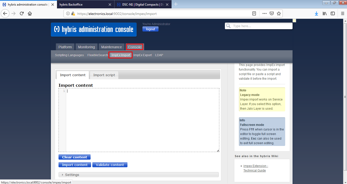
Task: Toggle the browser sidebar
Action: tap(332, 13)
